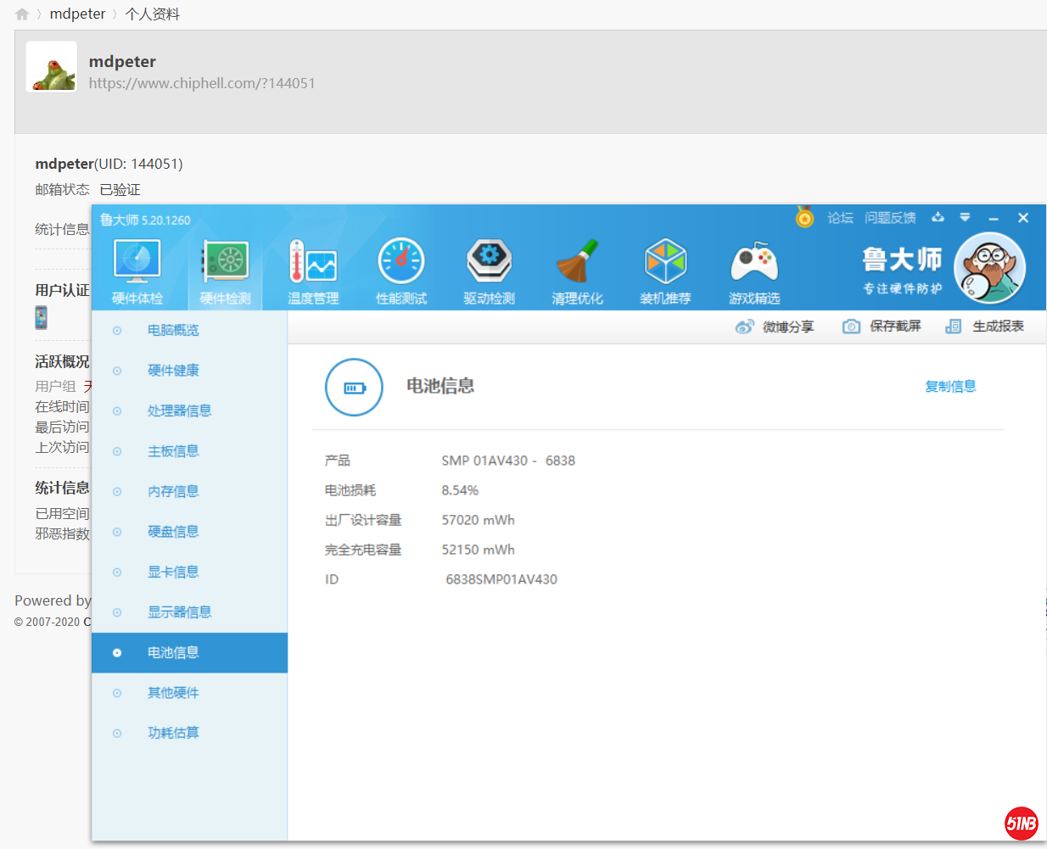Choose 显卡信息 in the left sidebar

[x=173, y=572]
